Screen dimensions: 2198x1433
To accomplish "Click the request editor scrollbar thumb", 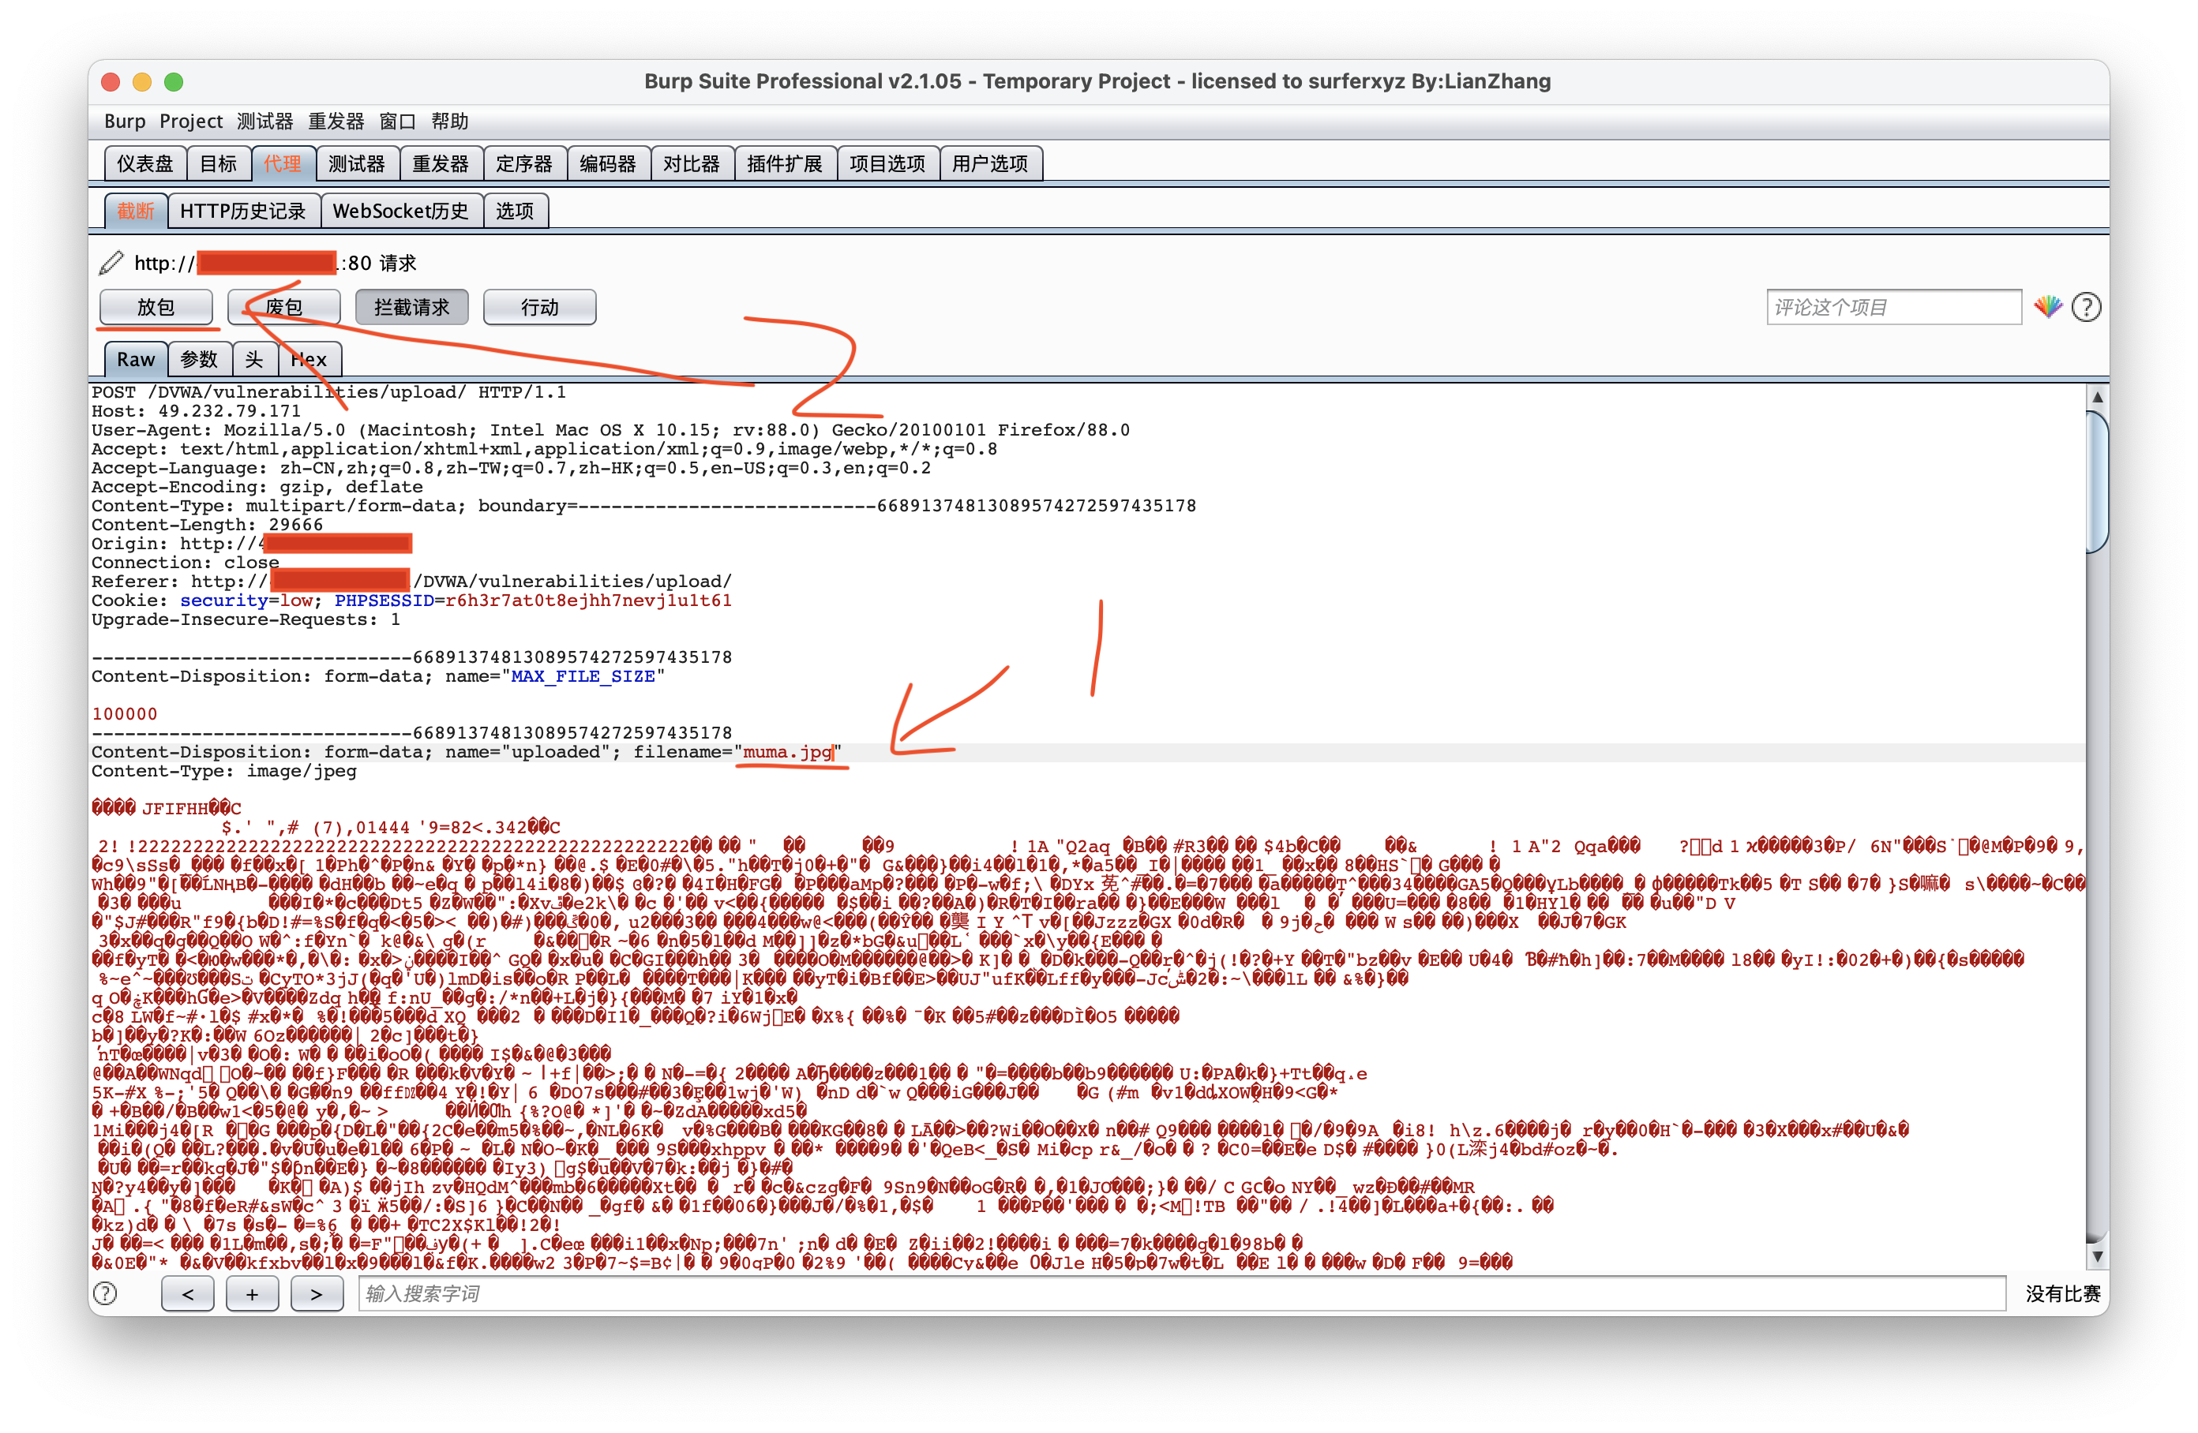I will point(2096,481).
